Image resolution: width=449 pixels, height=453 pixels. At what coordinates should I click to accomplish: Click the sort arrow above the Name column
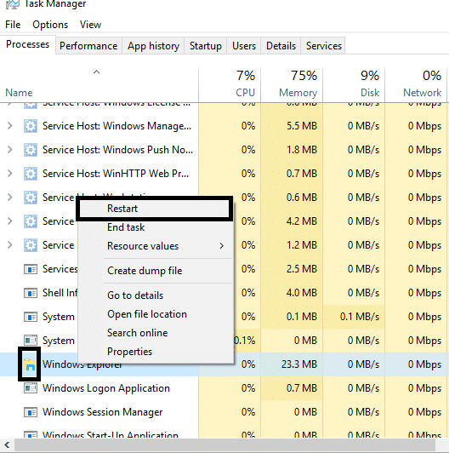coord(96,72)
